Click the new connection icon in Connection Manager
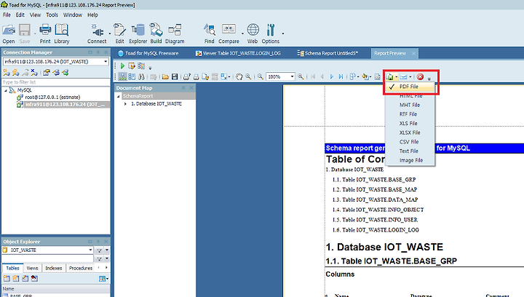This screenshot has width=524, height=297. tap(7, 73)
